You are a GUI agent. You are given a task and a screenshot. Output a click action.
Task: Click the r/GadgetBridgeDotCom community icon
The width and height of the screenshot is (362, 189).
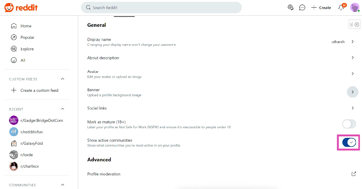click(14, 120)
